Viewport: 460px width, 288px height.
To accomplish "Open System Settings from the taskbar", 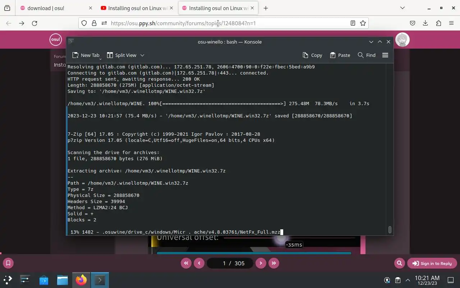I will tap(25, 280).
